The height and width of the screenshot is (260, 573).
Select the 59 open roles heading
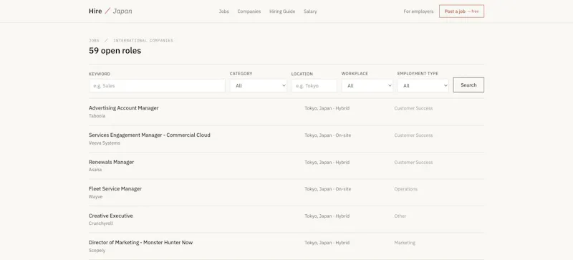click(115, 51)
